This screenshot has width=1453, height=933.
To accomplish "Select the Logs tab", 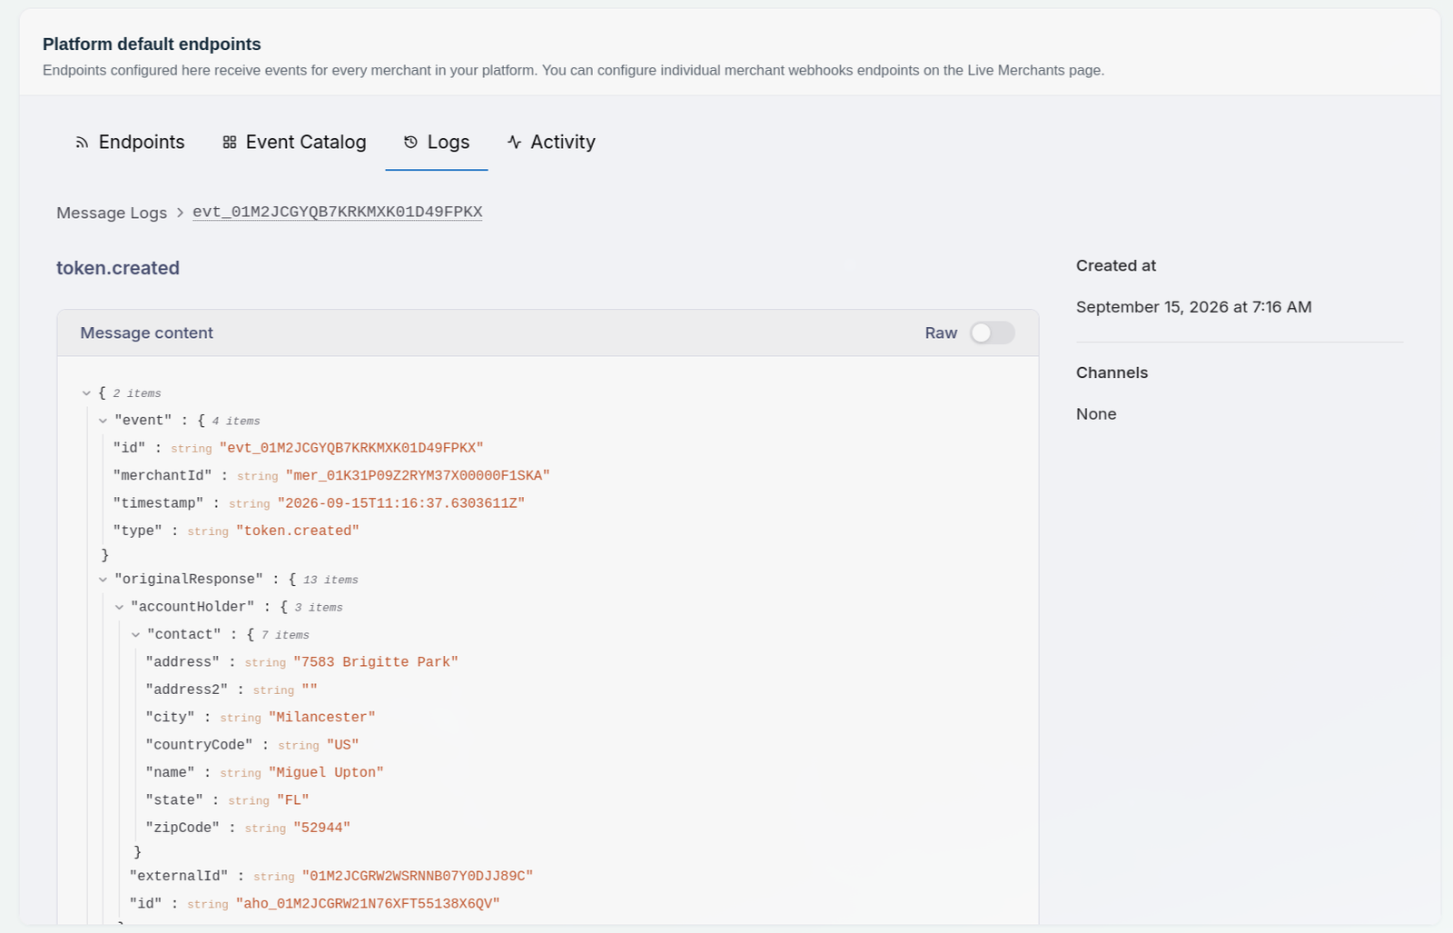I will pyautogui.click(x=437, y=143).
